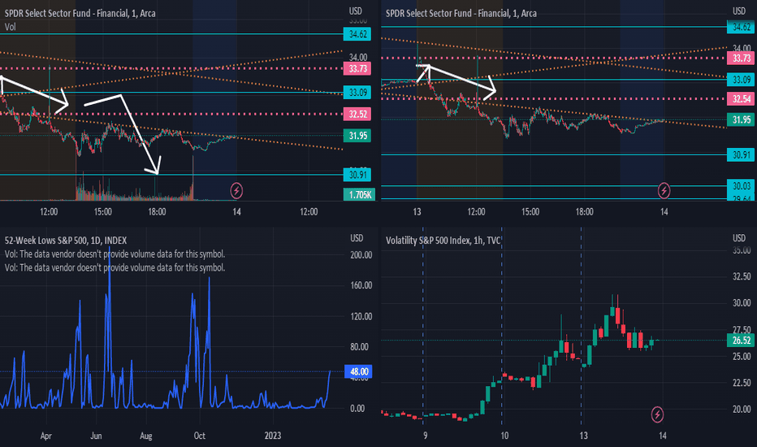
Task: Click the 25.00 axis value
Action: pyautogui.click(x=742, y=356)
